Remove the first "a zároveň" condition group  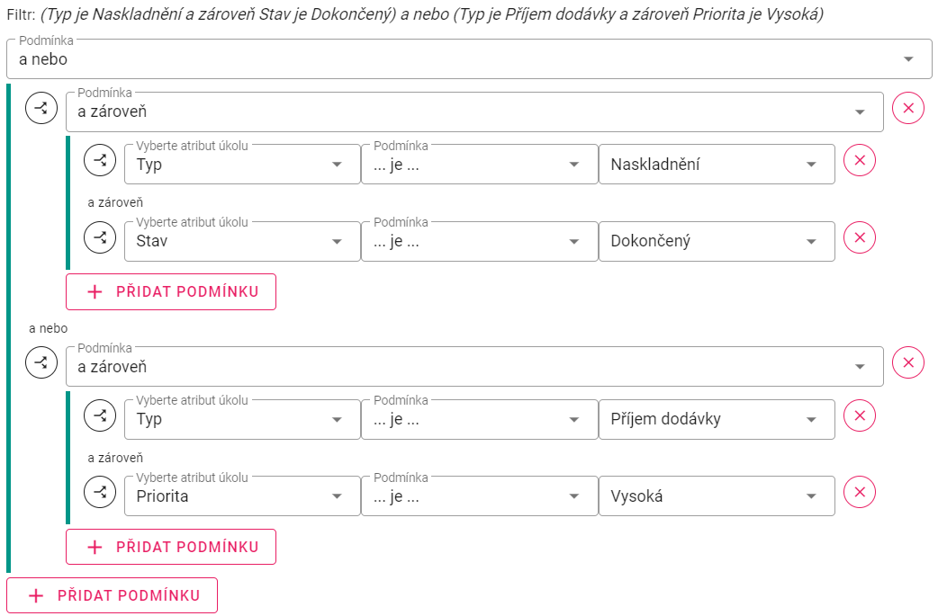click(908, 109)
